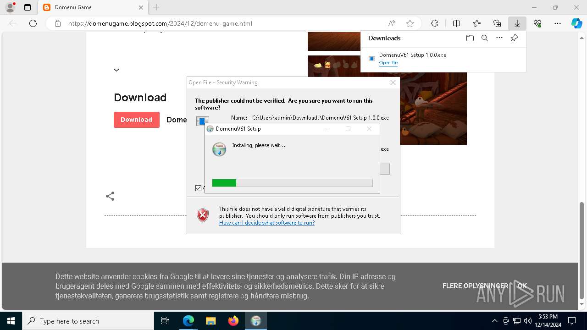
Task: Enable split screen view icon
Action: coord(456,23)
